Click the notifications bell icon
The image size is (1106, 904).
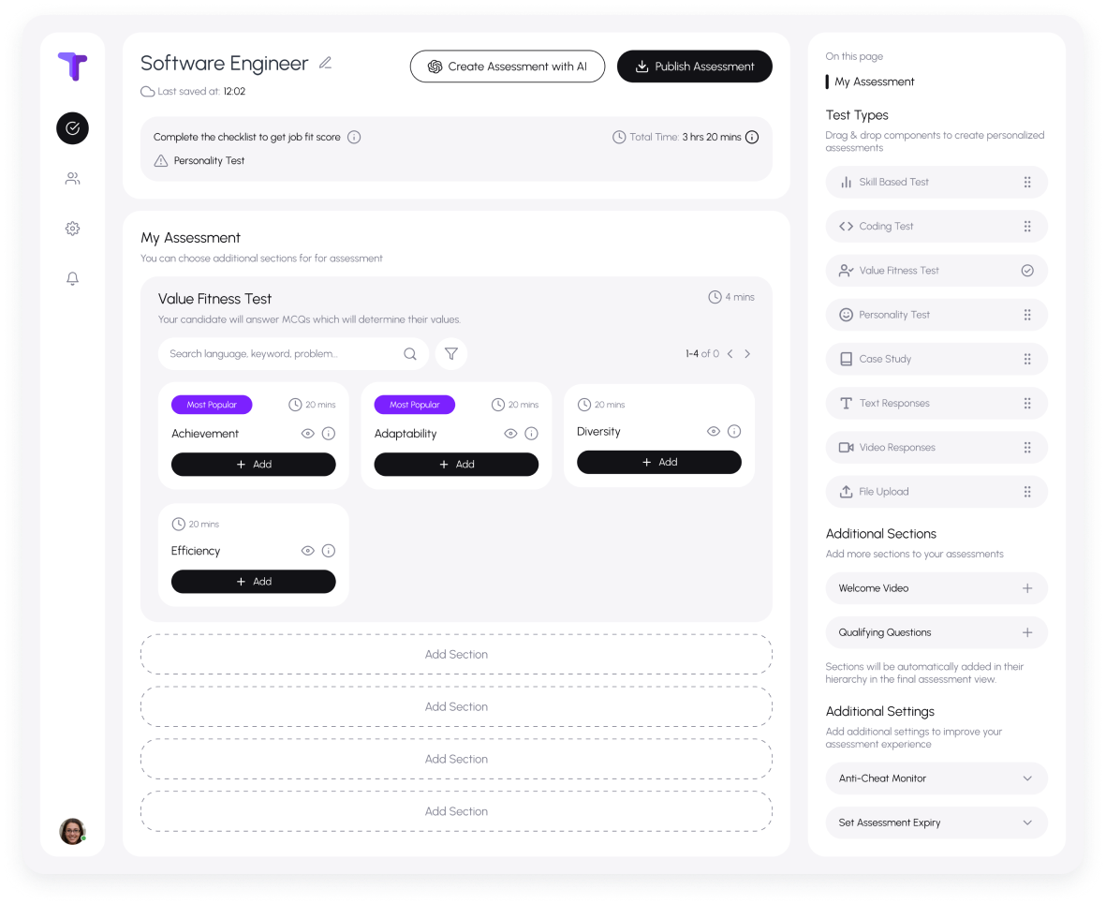click(x=72, y=278)
